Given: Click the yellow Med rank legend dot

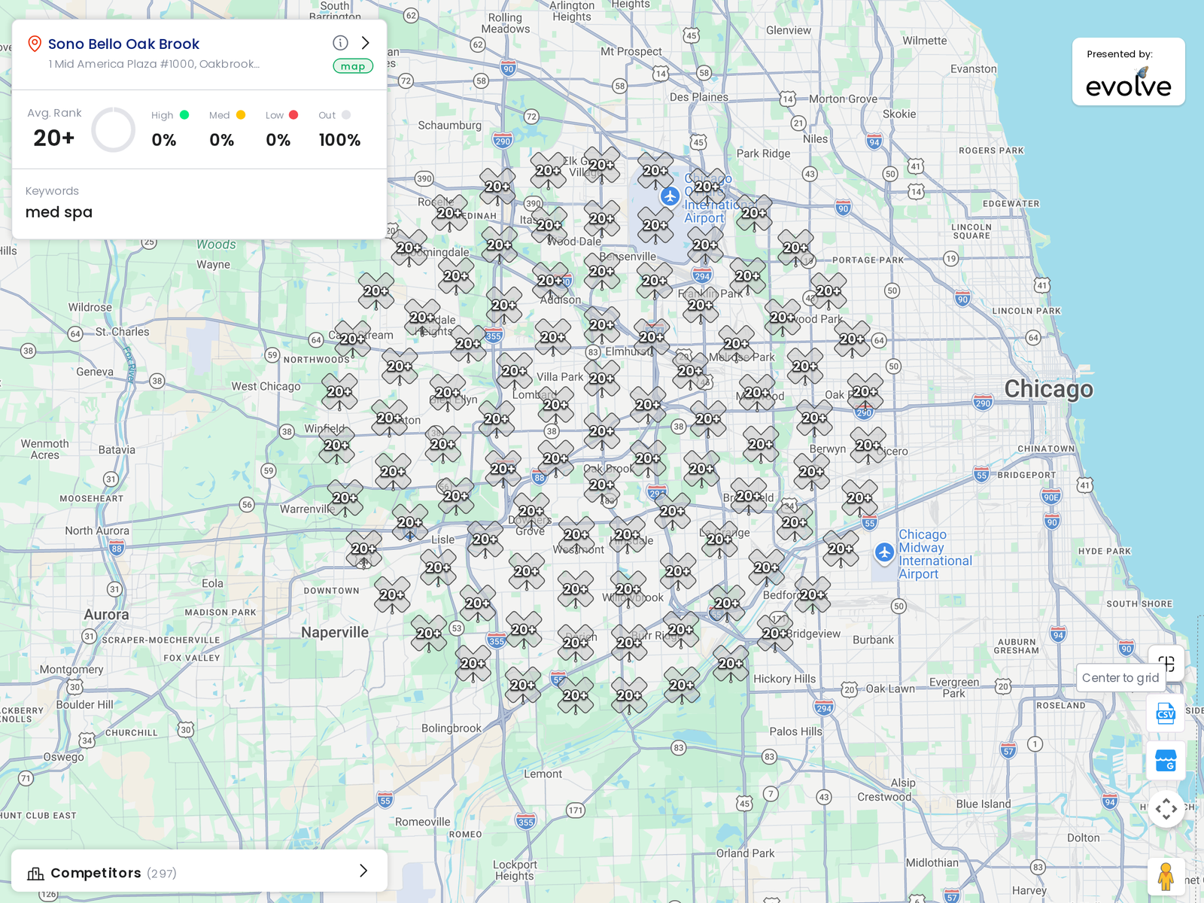Looking at the screenshot, I should point(241,114).
